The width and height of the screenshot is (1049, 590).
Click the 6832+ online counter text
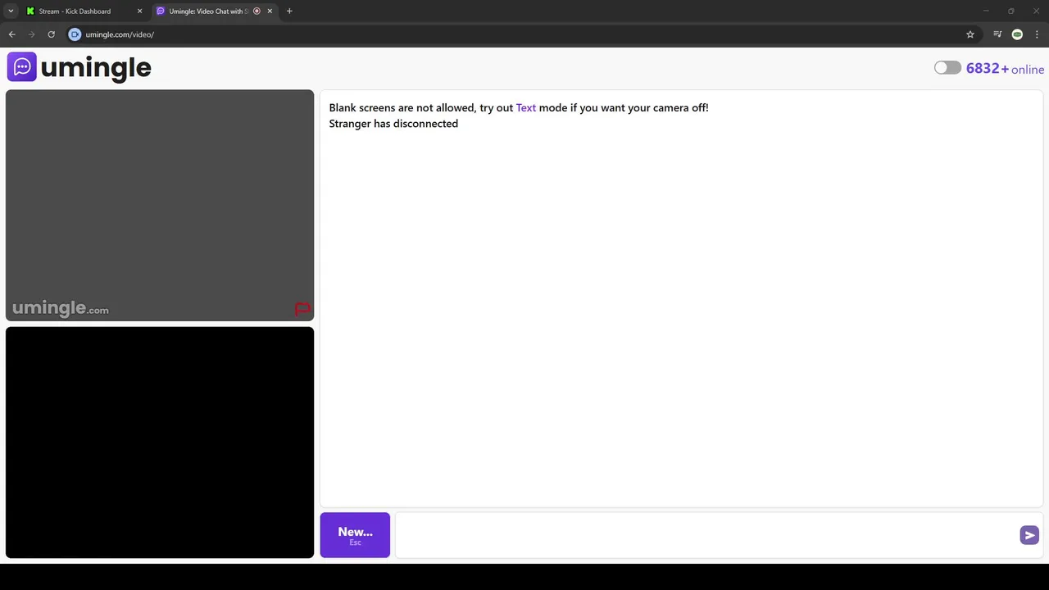[x=1005, y=69]
